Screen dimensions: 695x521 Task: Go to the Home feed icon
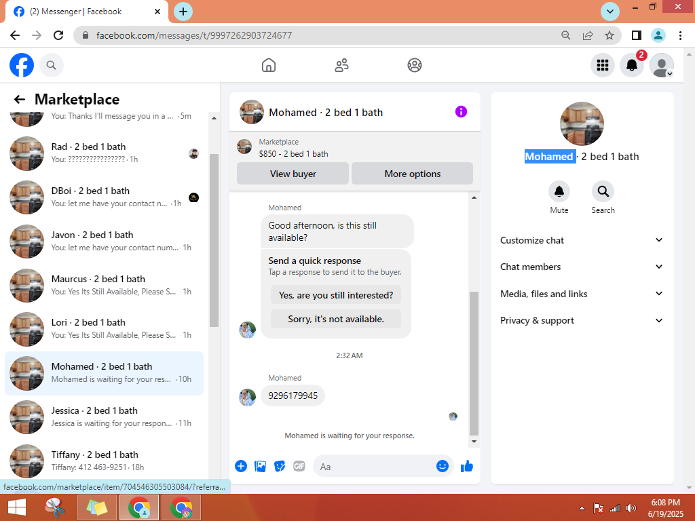coord(269,65)
